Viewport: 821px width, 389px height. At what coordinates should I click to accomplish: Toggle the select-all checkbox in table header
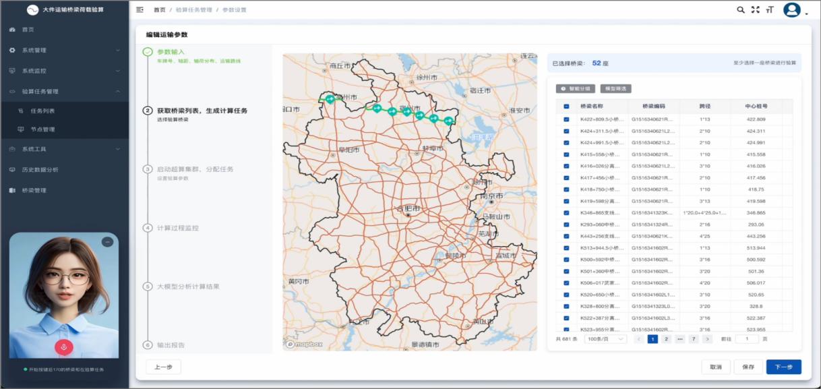click(566, 107)
